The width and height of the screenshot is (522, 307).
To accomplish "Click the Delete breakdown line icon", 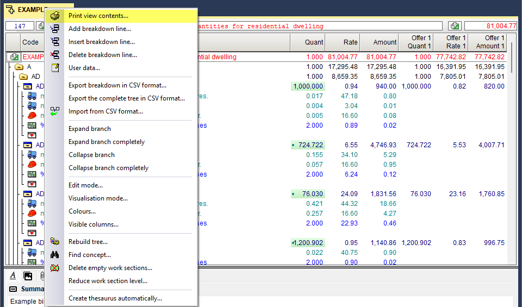I will point(55,55).
